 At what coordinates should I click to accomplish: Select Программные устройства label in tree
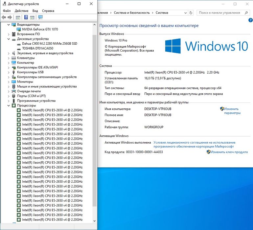coord(36,101)
